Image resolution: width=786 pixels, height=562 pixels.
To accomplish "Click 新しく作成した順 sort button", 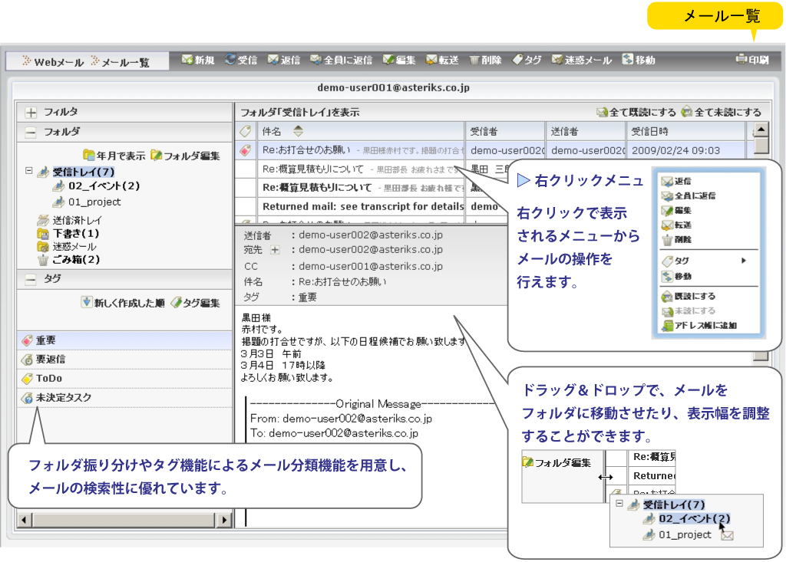I will point(123,303).
